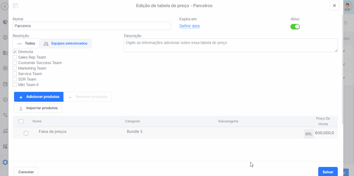
Task: Select all products with header checkbox
Action: 21,121
